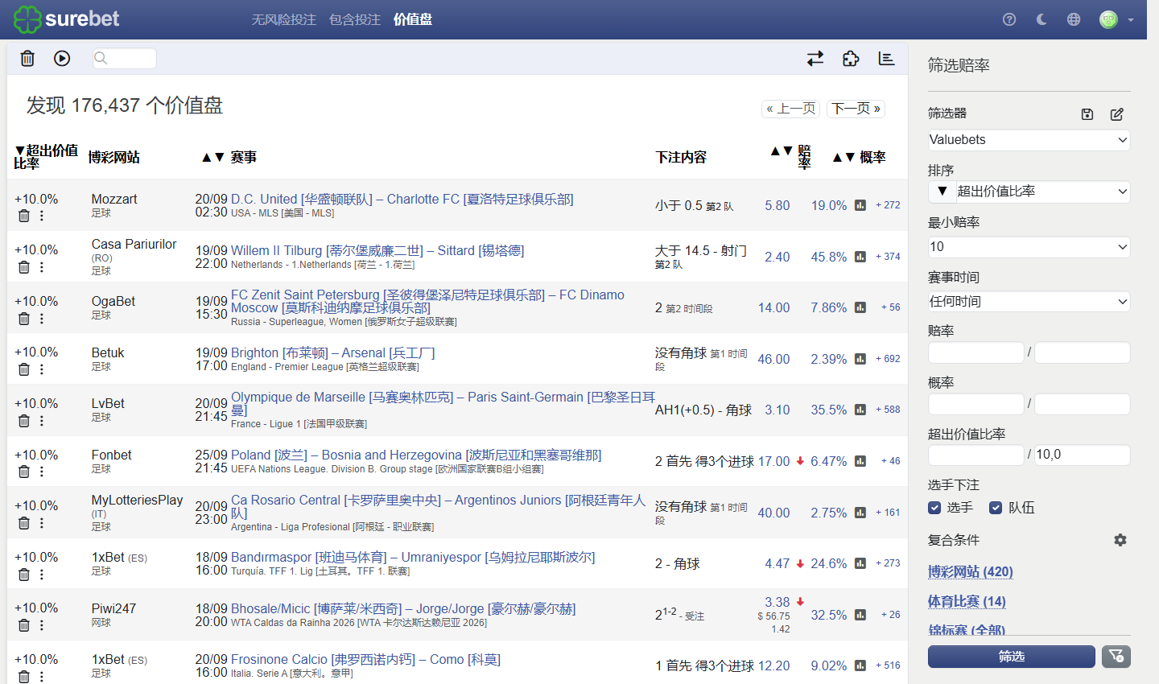Image resolution: width=1159 pixels, height=684 pixels.
Task: Go to 价值盘 tab
Action: pos(413,19)
